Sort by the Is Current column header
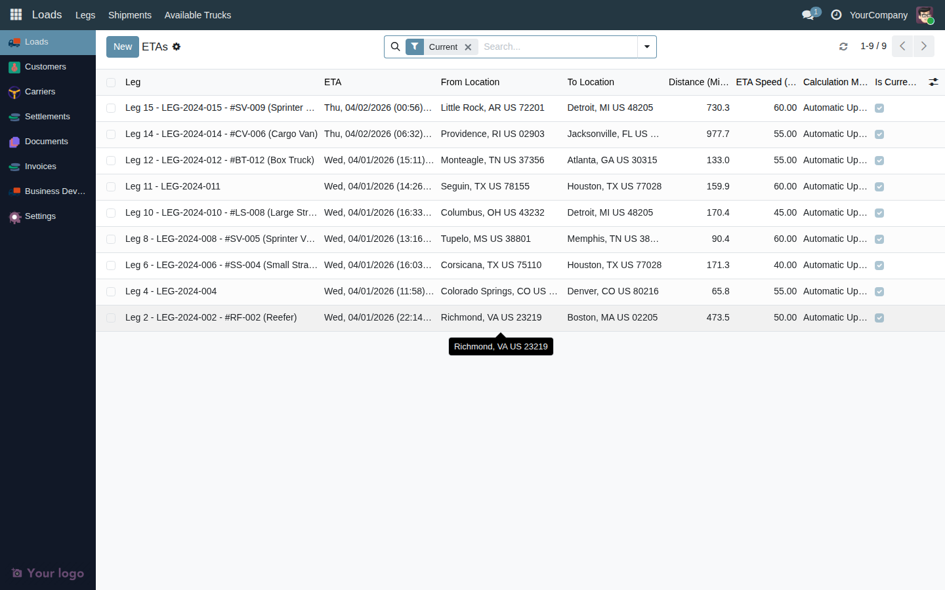945x590 pixels. point(896,82)
